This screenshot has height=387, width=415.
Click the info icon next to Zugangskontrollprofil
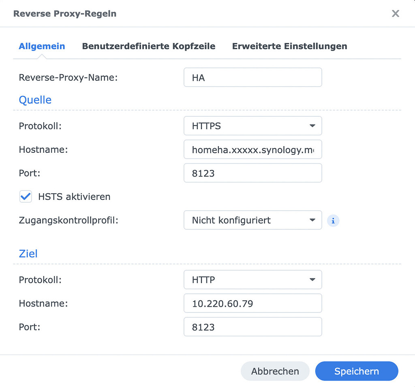(333, 220)
